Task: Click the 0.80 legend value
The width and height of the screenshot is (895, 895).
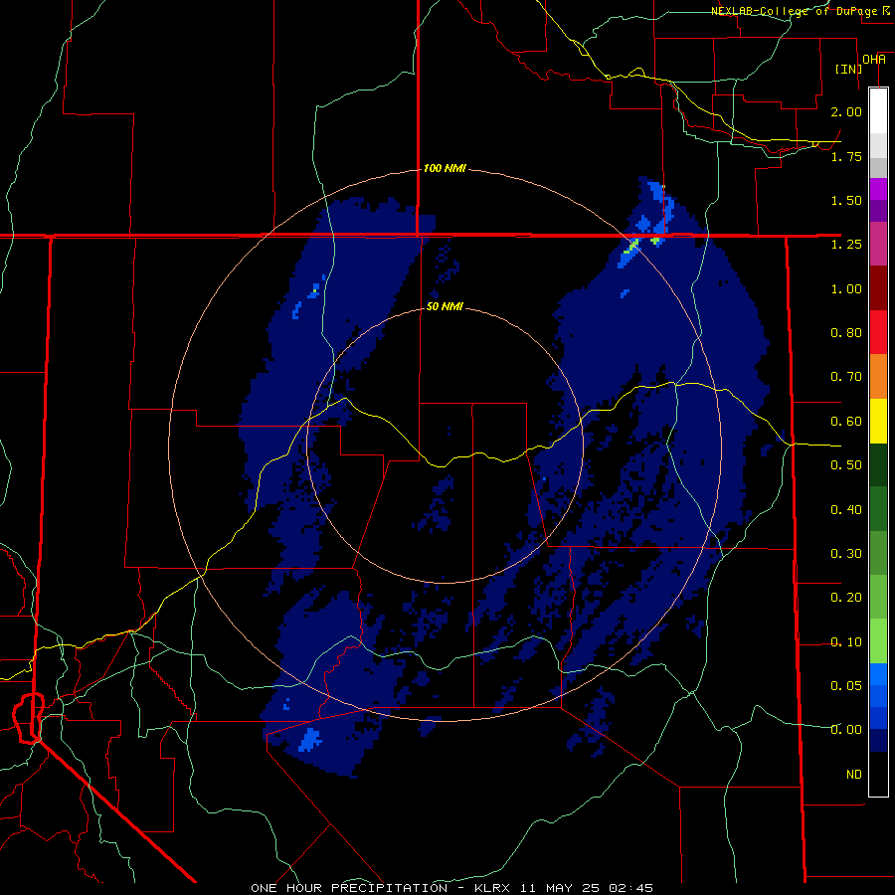Action: (x=846, y=333)
